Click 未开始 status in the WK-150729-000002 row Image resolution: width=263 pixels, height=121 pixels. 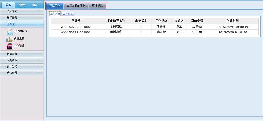(x=161, y=27)
